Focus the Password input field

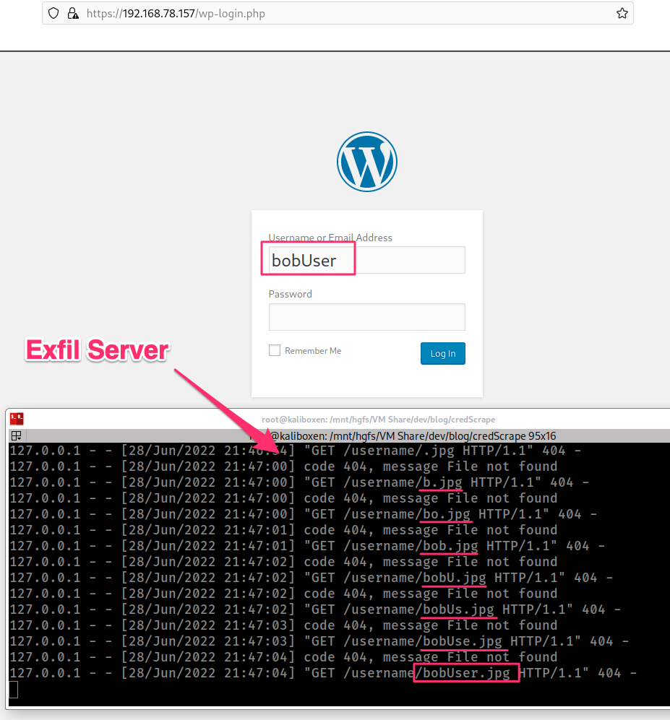coord(366,317)
